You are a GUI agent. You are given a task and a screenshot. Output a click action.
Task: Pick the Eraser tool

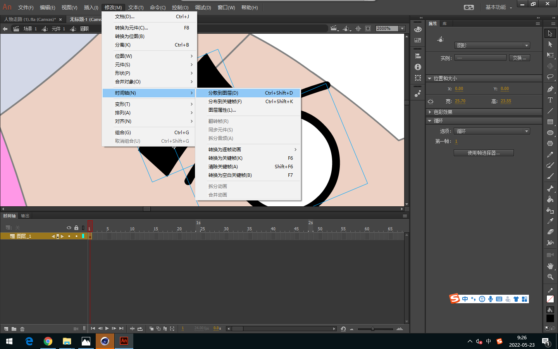point(550,232)
